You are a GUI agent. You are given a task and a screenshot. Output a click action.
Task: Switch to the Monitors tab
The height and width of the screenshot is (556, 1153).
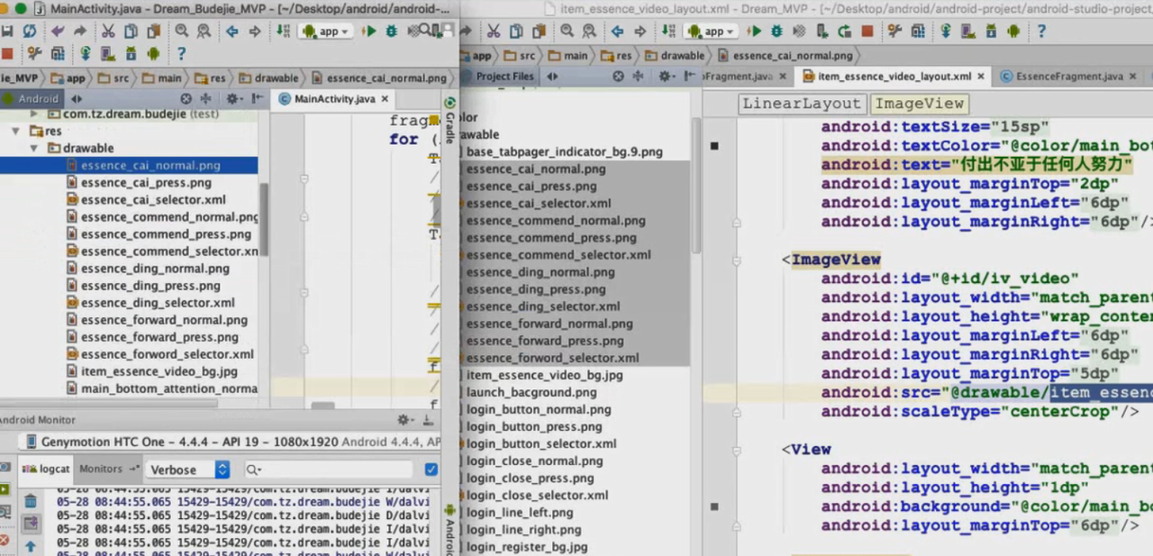pos(101,469)
